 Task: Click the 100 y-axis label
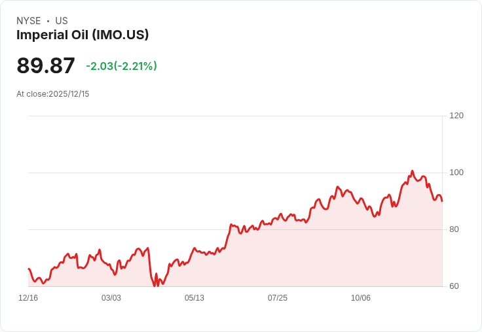pyautogui.click(x=456, y=173)
